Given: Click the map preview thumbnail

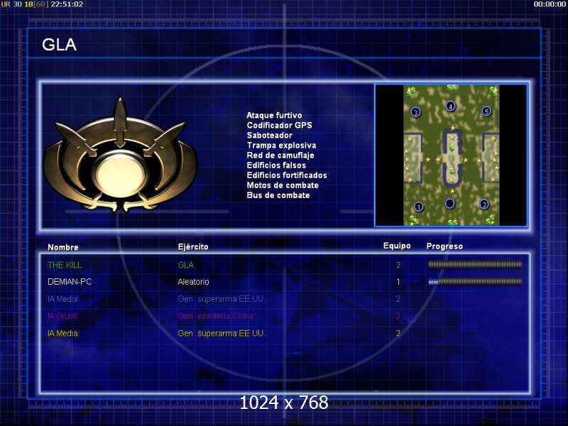Looking at the screenshot, I should 451,155.
